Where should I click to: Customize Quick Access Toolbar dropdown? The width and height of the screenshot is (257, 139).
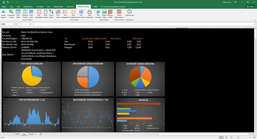(x=17, y=2)
